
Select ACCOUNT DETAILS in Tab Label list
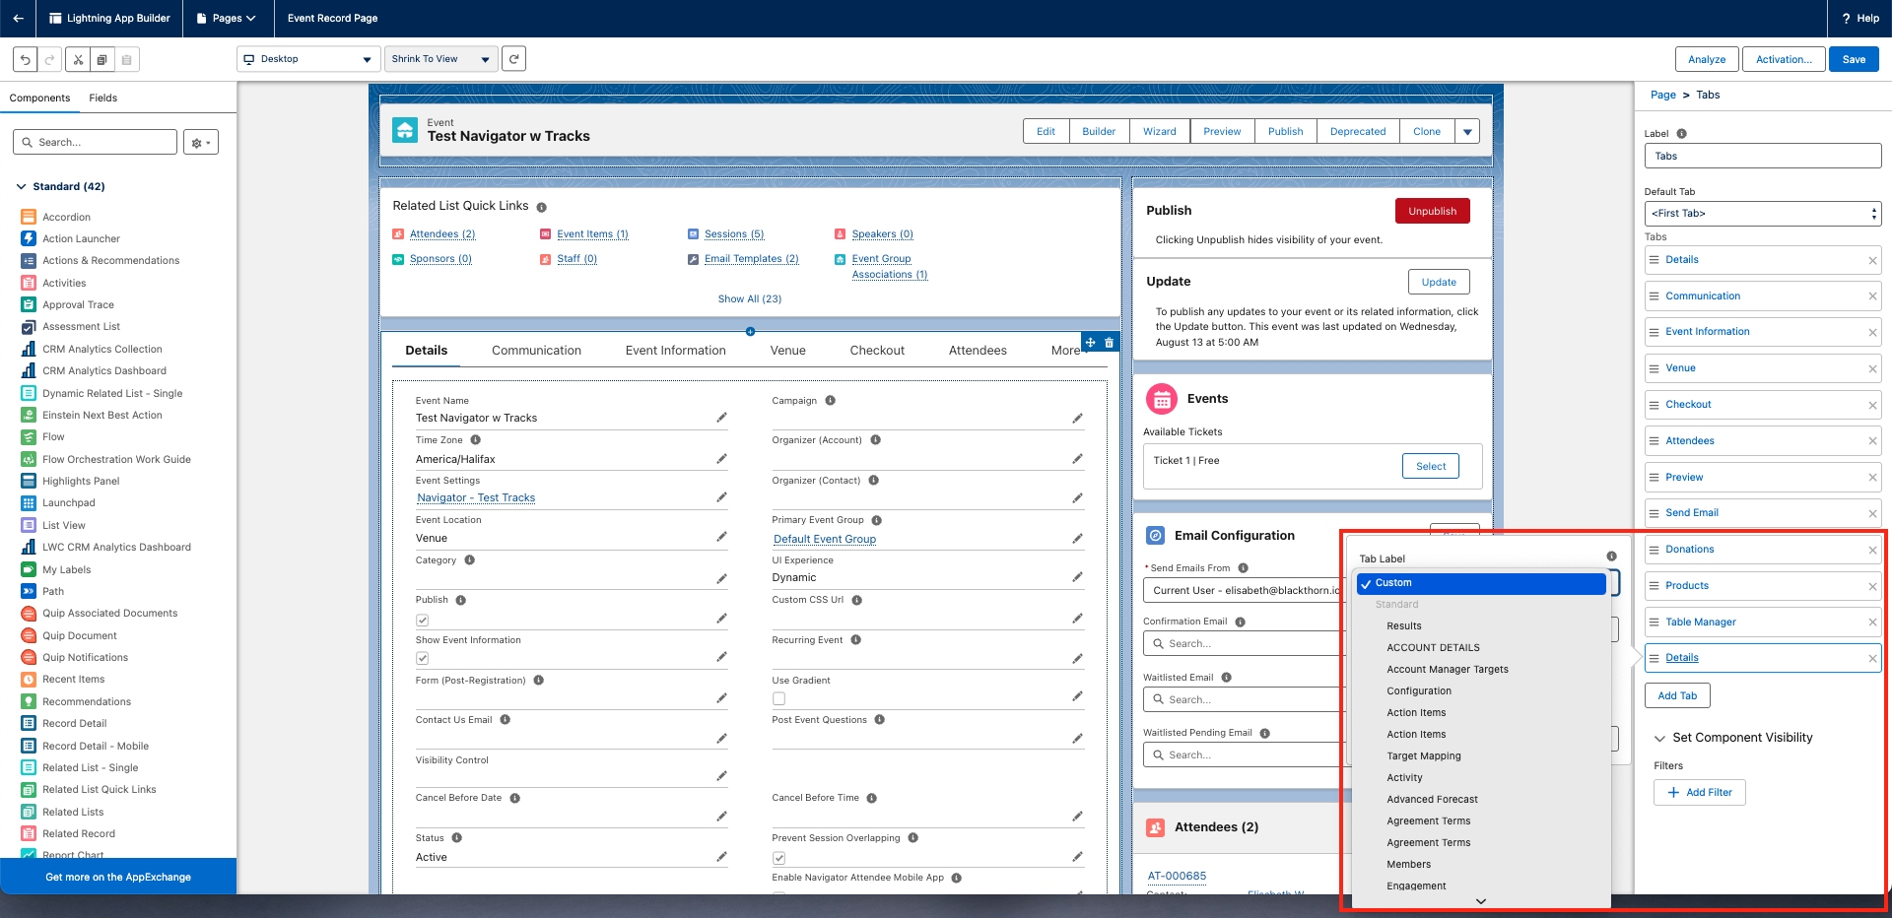click(x=1433, y=648)
